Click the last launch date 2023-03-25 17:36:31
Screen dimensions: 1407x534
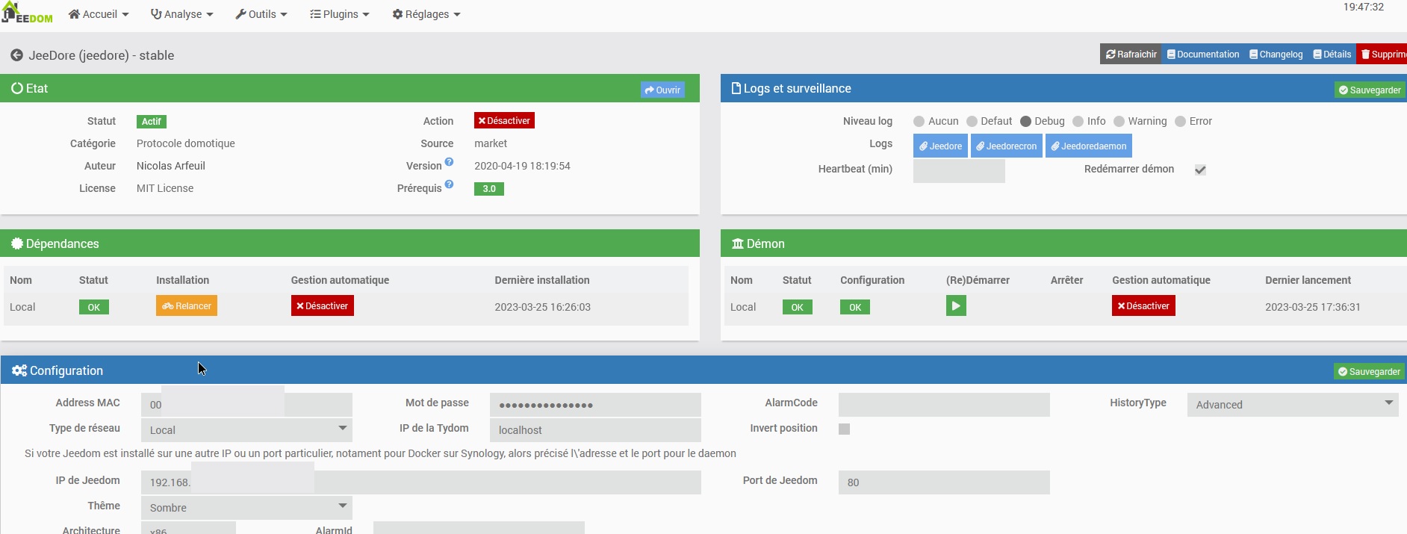[x=1313, y=307]
